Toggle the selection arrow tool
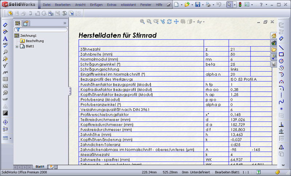 click(x=229, y=5)
